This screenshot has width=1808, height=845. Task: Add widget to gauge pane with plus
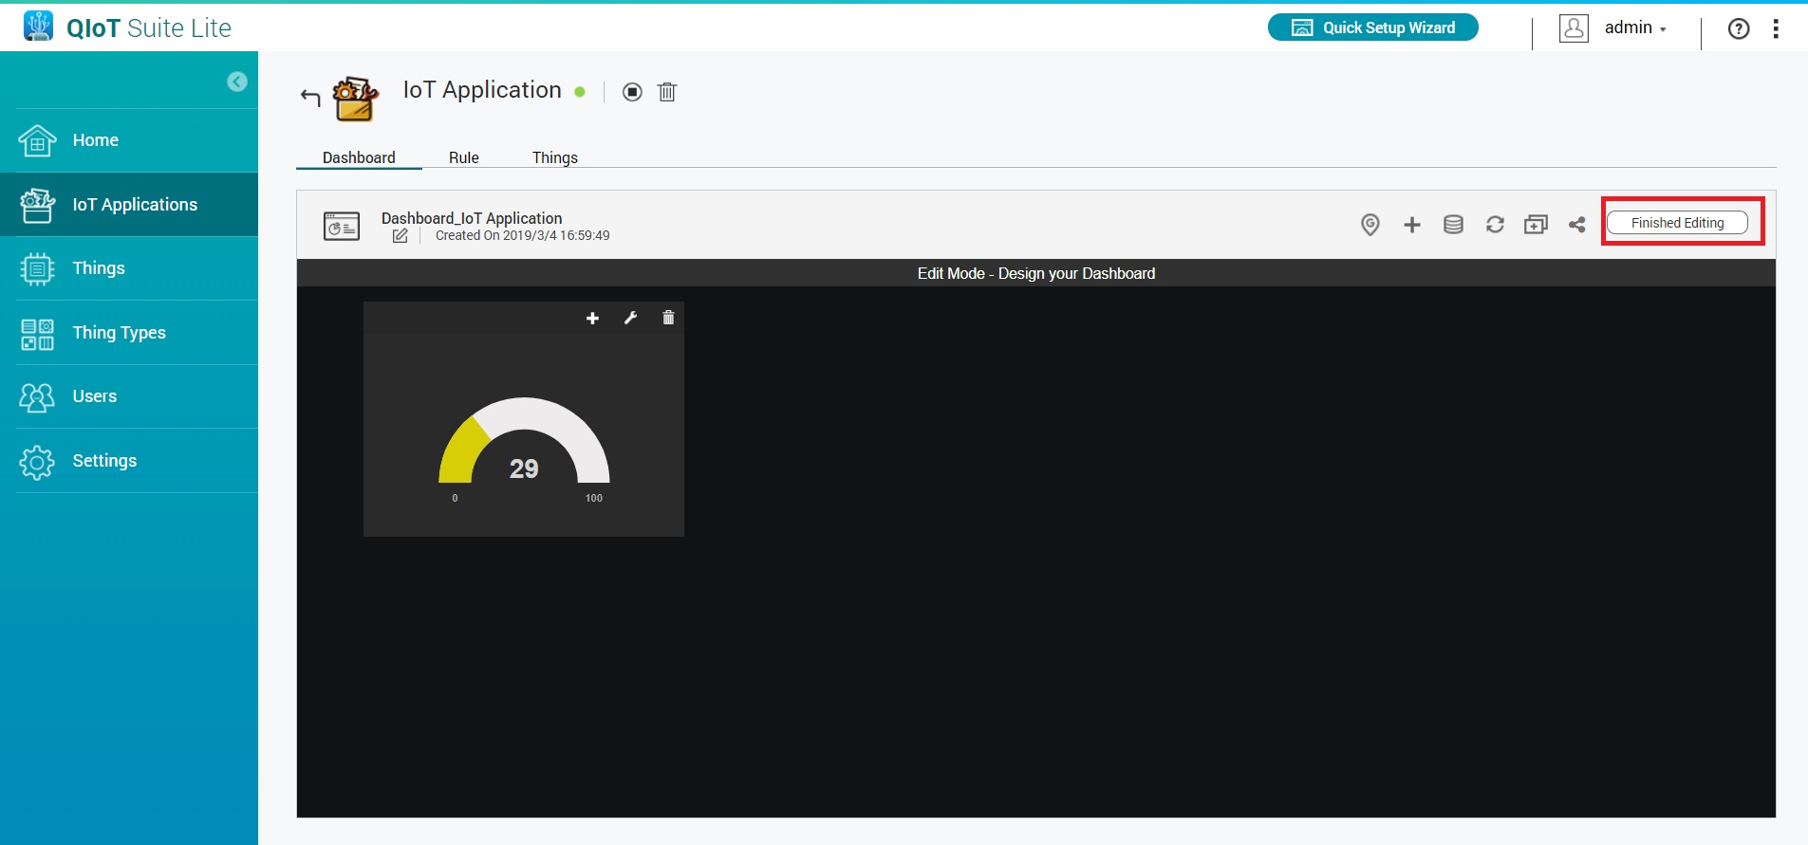(x=592, y=319)
